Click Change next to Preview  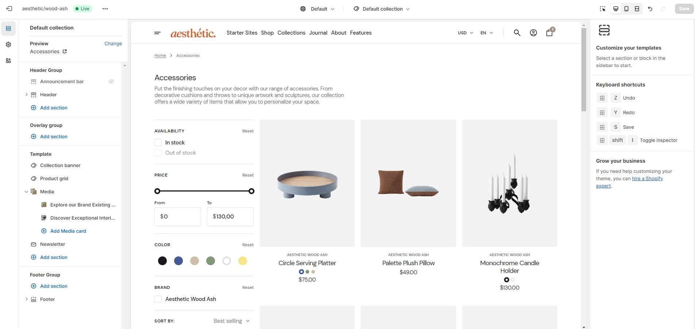(113, 43)
